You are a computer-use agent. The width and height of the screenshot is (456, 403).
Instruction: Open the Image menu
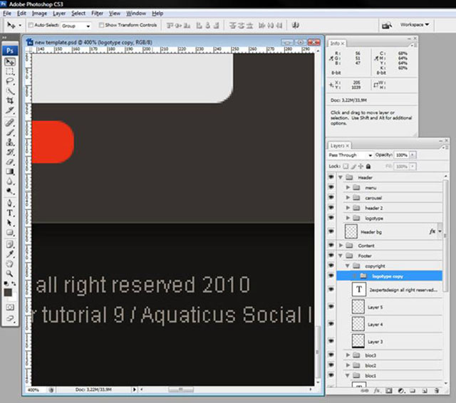[x=39, y=14]
